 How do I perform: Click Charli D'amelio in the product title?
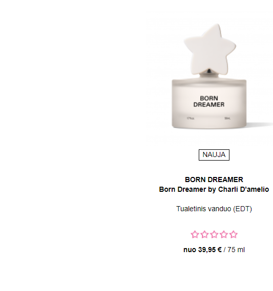243,190
